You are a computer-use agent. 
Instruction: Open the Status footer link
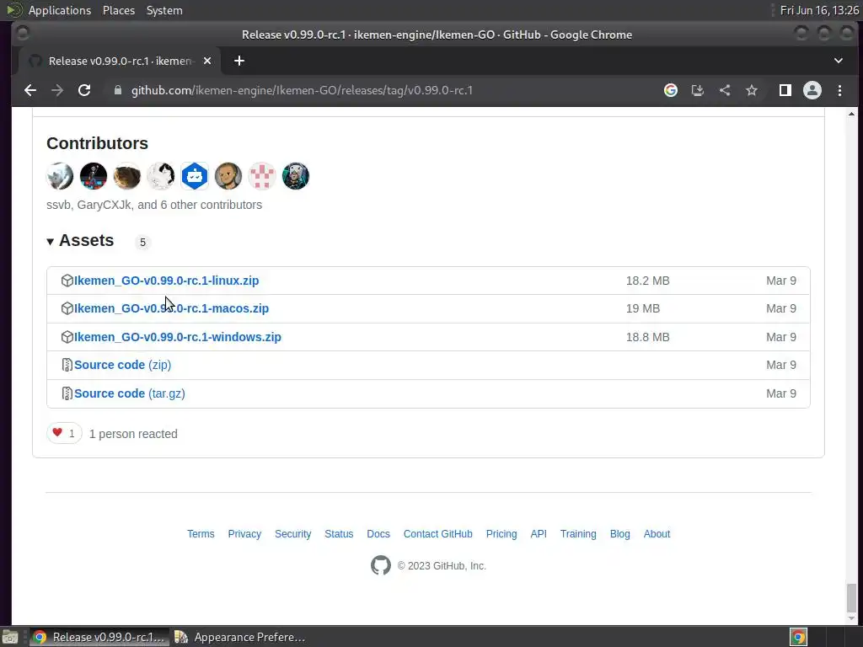click(x=339, y=534)
